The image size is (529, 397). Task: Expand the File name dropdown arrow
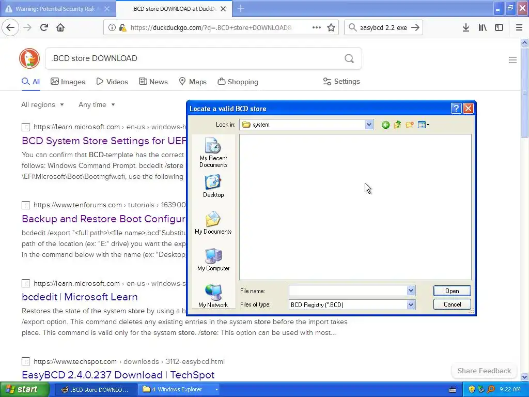click(411, 291)
